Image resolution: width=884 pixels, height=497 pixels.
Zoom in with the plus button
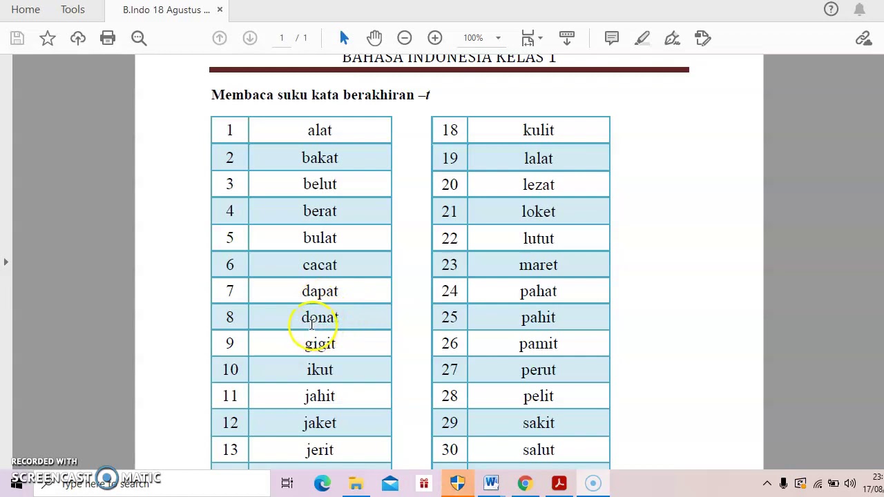[x=435, y=38]
